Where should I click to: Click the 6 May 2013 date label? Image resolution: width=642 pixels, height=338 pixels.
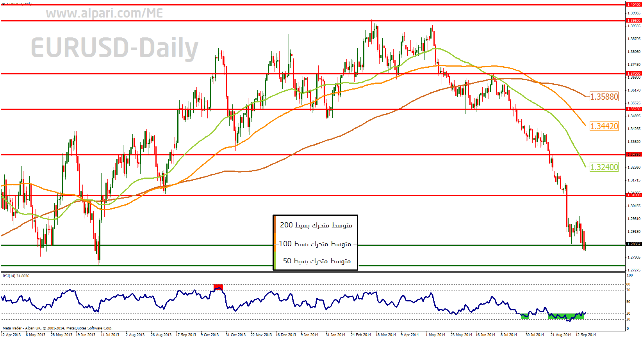click(x=36, y=334)
